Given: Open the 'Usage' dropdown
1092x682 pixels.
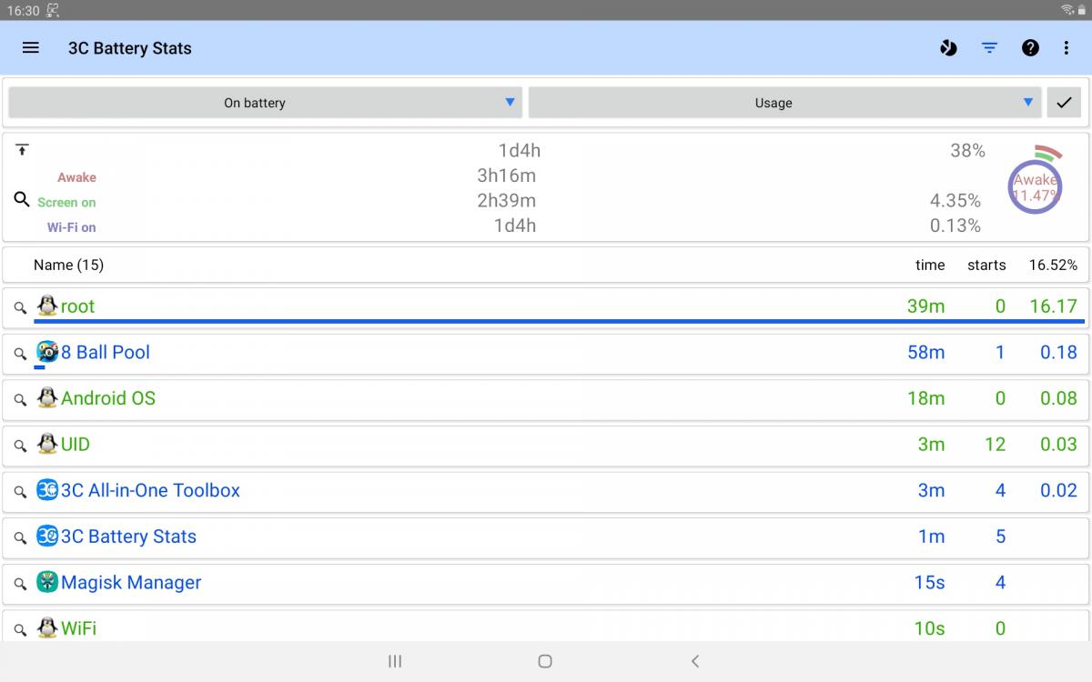Looking at the screenshot, I should pyautogui.click(x=784, y=103).
